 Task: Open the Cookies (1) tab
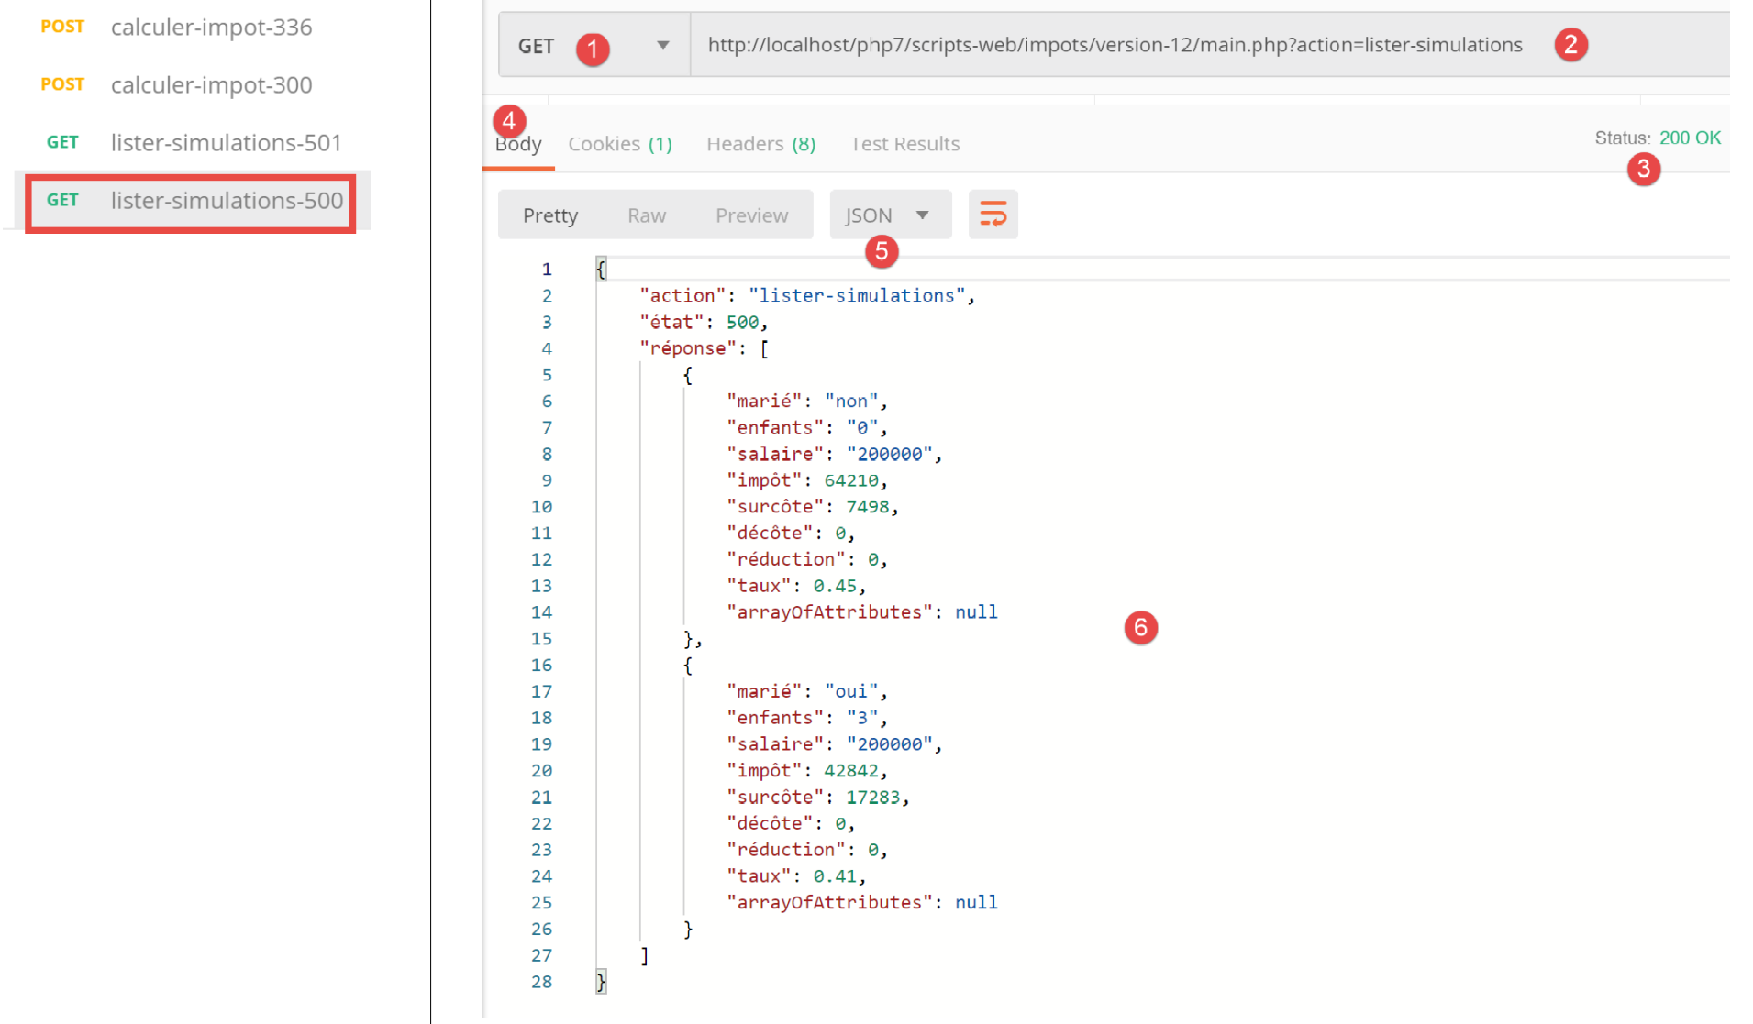(x=619, y=144)
